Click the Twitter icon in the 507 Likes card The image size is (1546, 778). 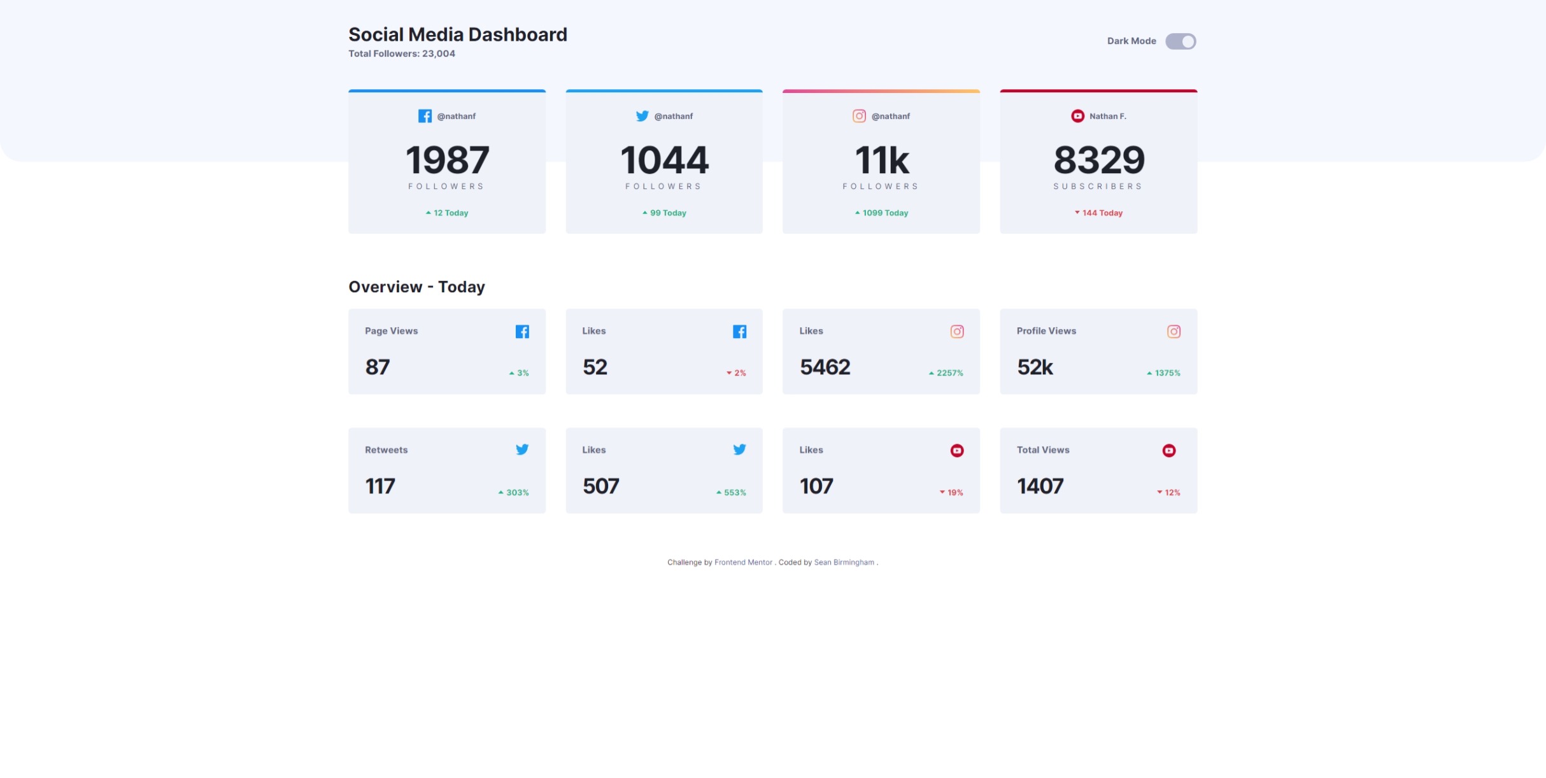(x=739, y=449)
